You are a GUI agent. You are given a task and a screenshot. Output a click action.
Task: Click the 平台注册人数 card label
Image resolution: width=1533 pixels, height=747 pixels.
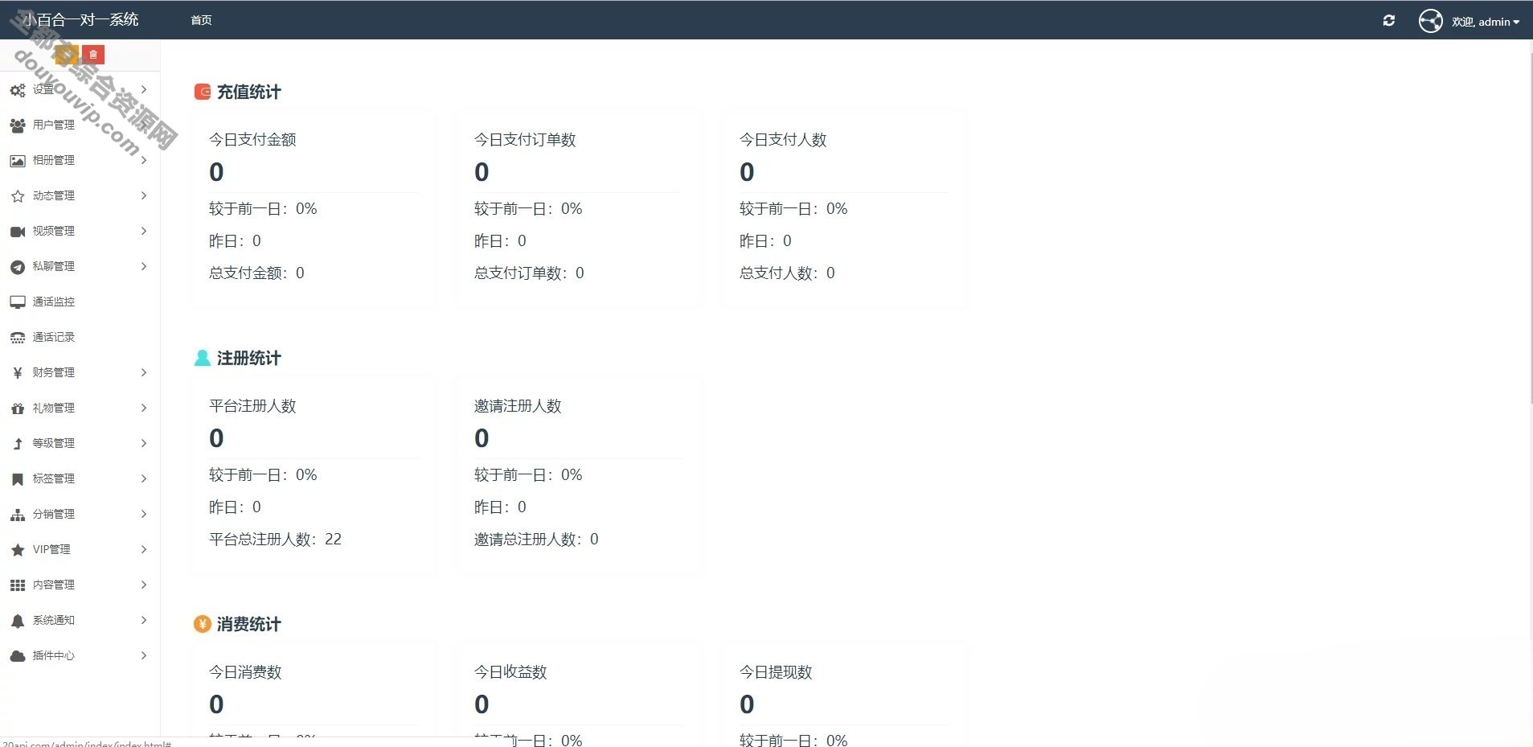point(252,406)
